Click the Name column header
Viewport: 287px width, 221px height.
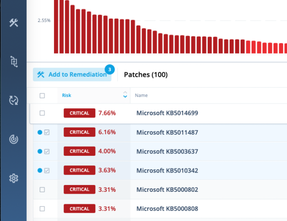(141, 95)
